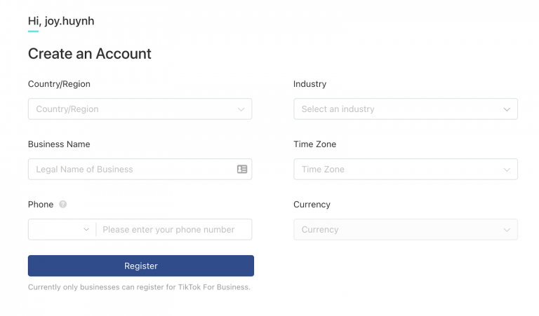Open the 'Select an industry' dropdown

point(400,109)
